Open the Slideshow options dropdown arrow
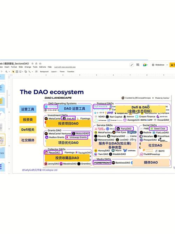Screen dimensions: 175x234 167,65
